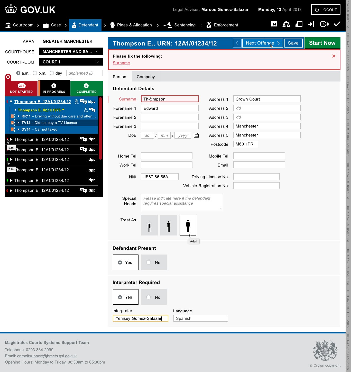Click the Surname error link
351x372 pixels.
[121, 63]
